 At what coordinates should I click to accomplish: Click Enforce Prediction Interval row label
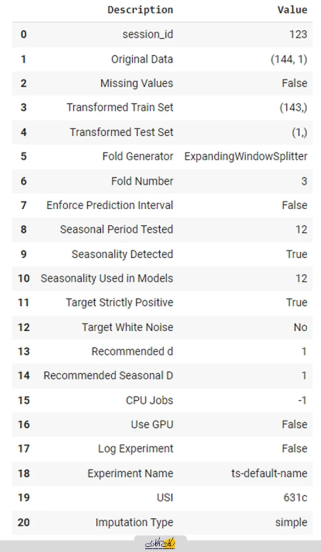pos(110,205)
